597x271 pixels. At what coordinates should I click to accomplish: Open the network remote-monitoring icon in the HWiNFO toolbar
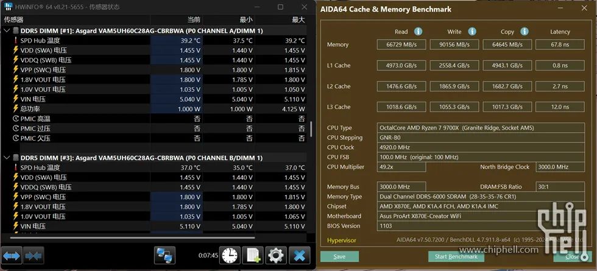pos(165,255)
